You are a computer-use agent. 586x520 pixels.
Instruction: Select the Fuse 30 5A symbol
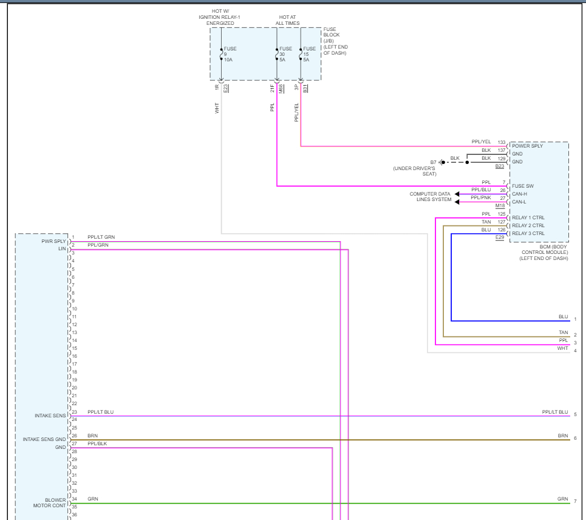pyautogui.click(x=277, y=53)
